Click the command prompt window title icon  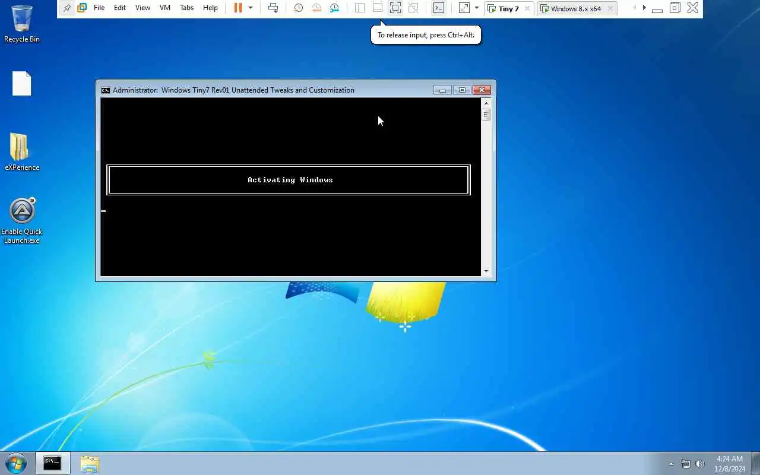(x=106, y=90)
